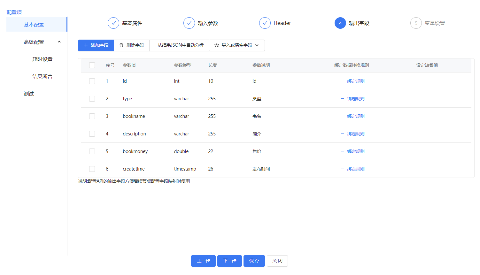The image size is (480, 275).
Task: Click the 输出字段 step label
Action: pyautogui.click(x=359, y=23)
